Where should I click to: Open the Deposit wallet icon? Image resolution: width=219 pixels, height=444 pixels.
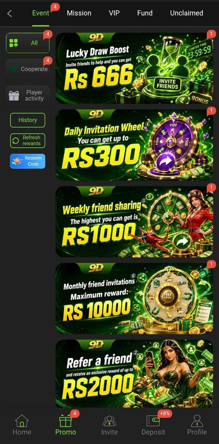click(x=153, y=421)
